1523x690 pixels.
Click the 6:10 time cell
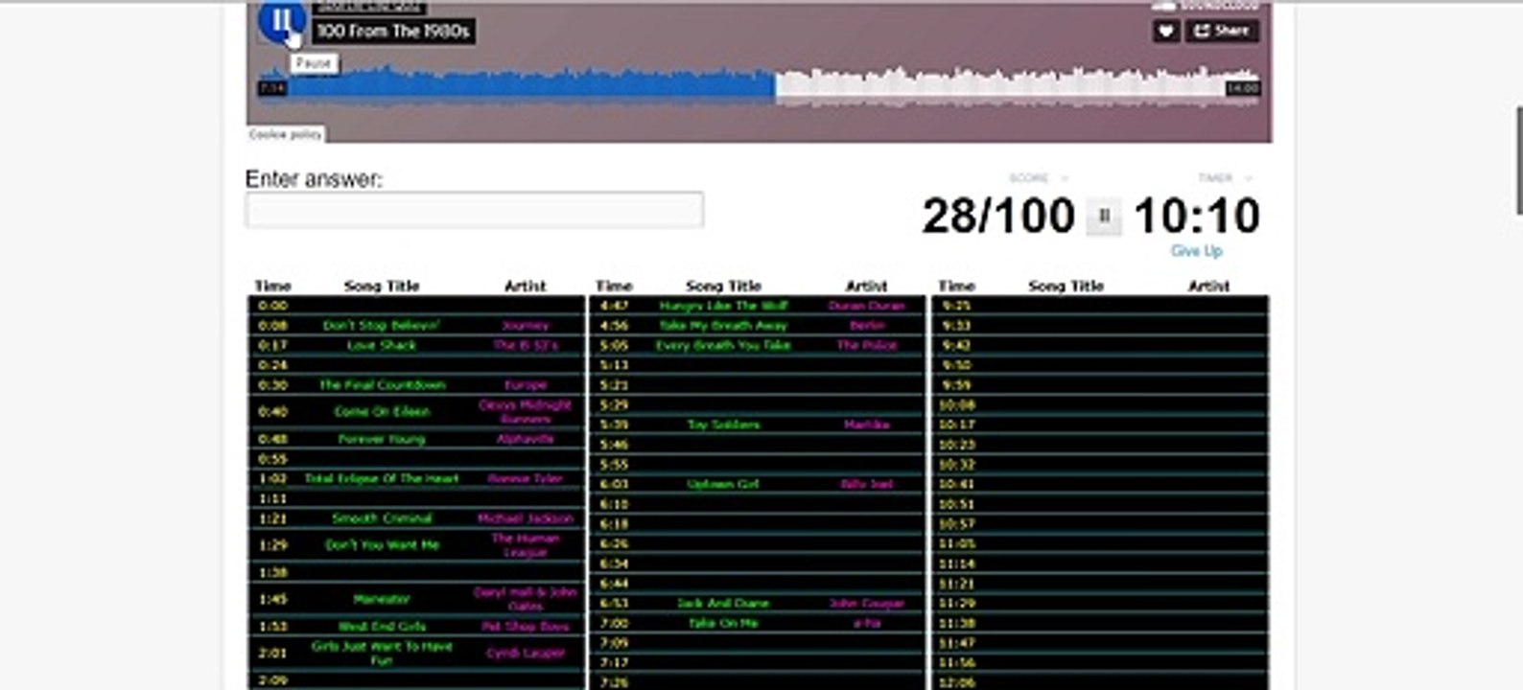coord(614,504)
